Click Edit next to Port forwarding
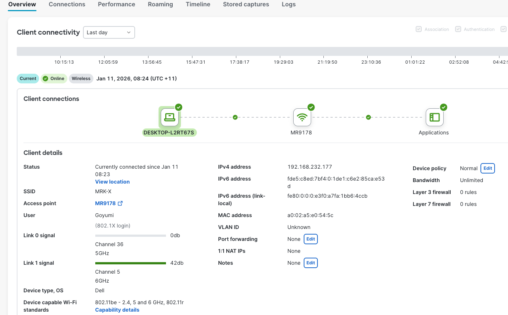 (x=310, y=239)
